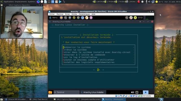Open the Machine menu in VirtualBox
Screen dimensions: 181x101
[x=60, y=14]
